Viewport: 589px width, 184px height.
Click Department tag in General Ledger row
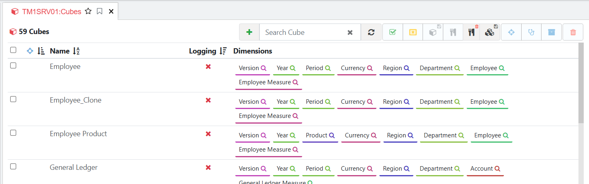[440, 169]
